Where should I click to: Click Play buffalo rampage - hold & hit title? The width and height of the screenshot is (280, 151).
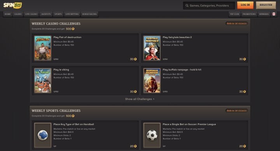click(x=182, y=70)
